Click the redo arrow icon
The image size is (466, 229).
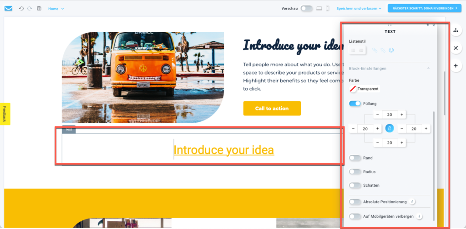(x=30, y=9)
